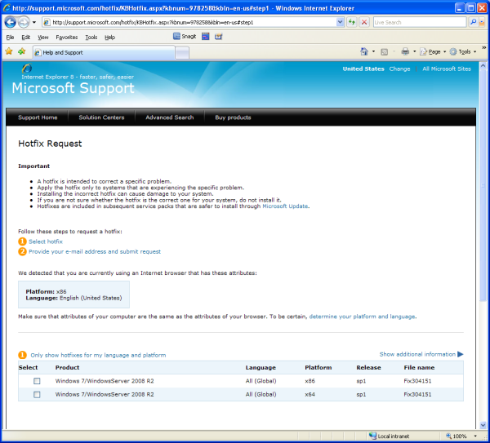Click the Add to Favorites star icon
490x443 pixels.
tap(21, 51)
